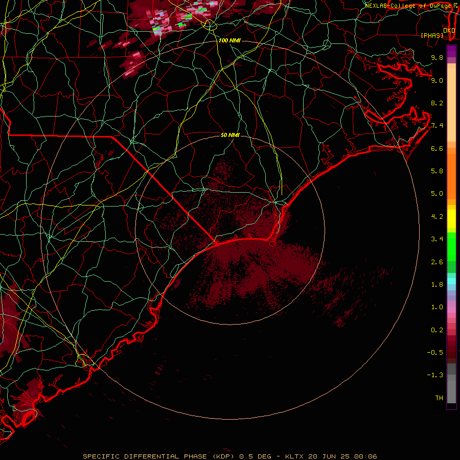Click the 7.4 value on the color scale
The image size is (460, 460).
pos(437,126)
